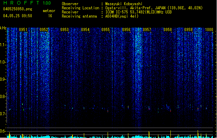This screenshot has height=138, width=217.
Task: Click the 0955 time marker
Action: pos(106,30)
